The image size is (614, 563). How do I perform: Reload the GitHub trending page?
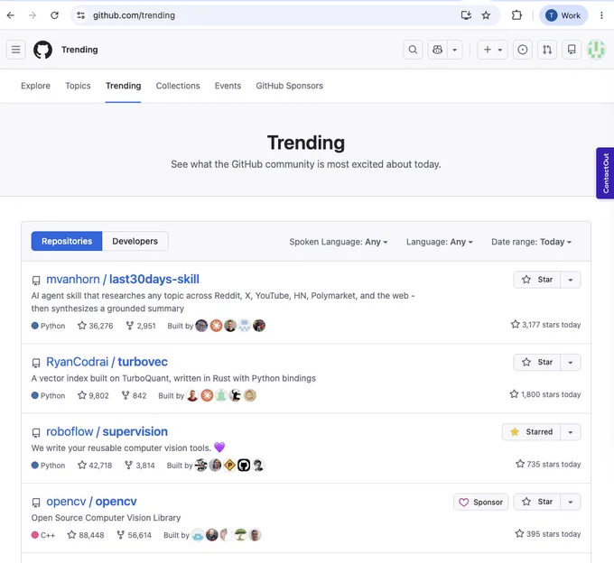click(54, 15)
